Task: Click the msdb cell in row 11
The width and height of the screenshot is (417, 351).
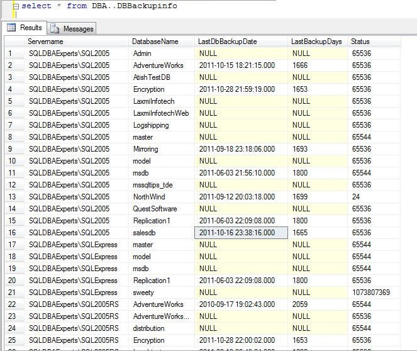Action: click(162, 173)
